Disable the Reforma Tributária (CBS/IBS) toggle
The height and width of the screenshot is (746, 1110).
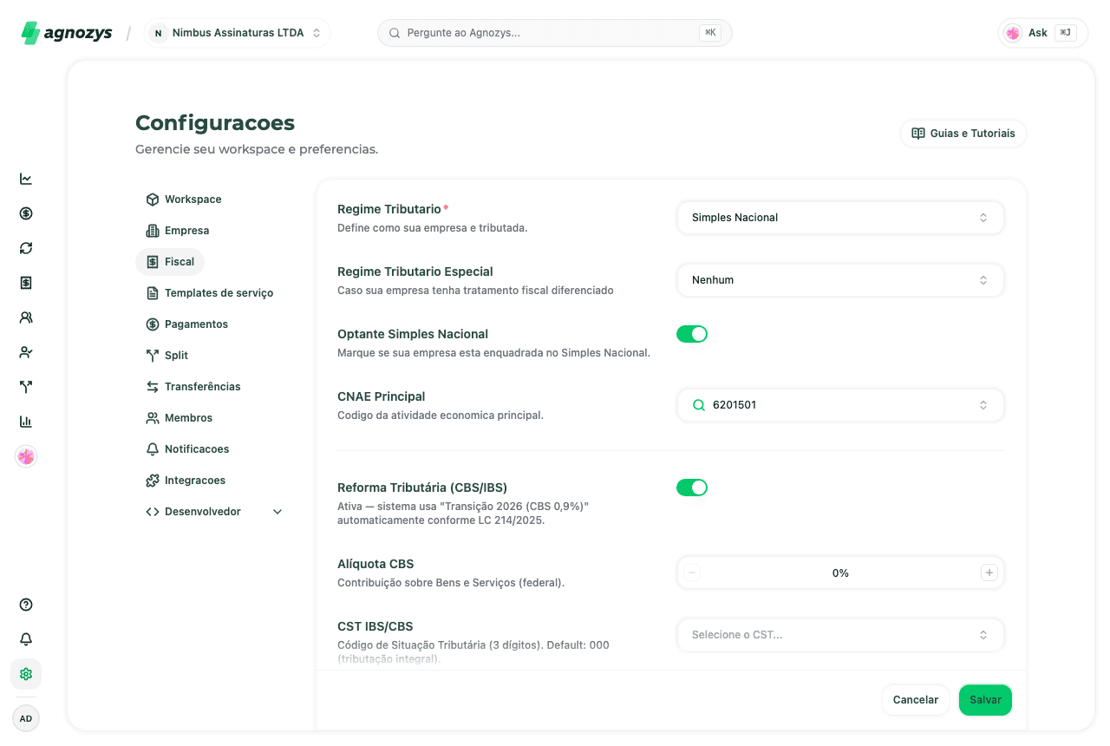pos(692,488)
